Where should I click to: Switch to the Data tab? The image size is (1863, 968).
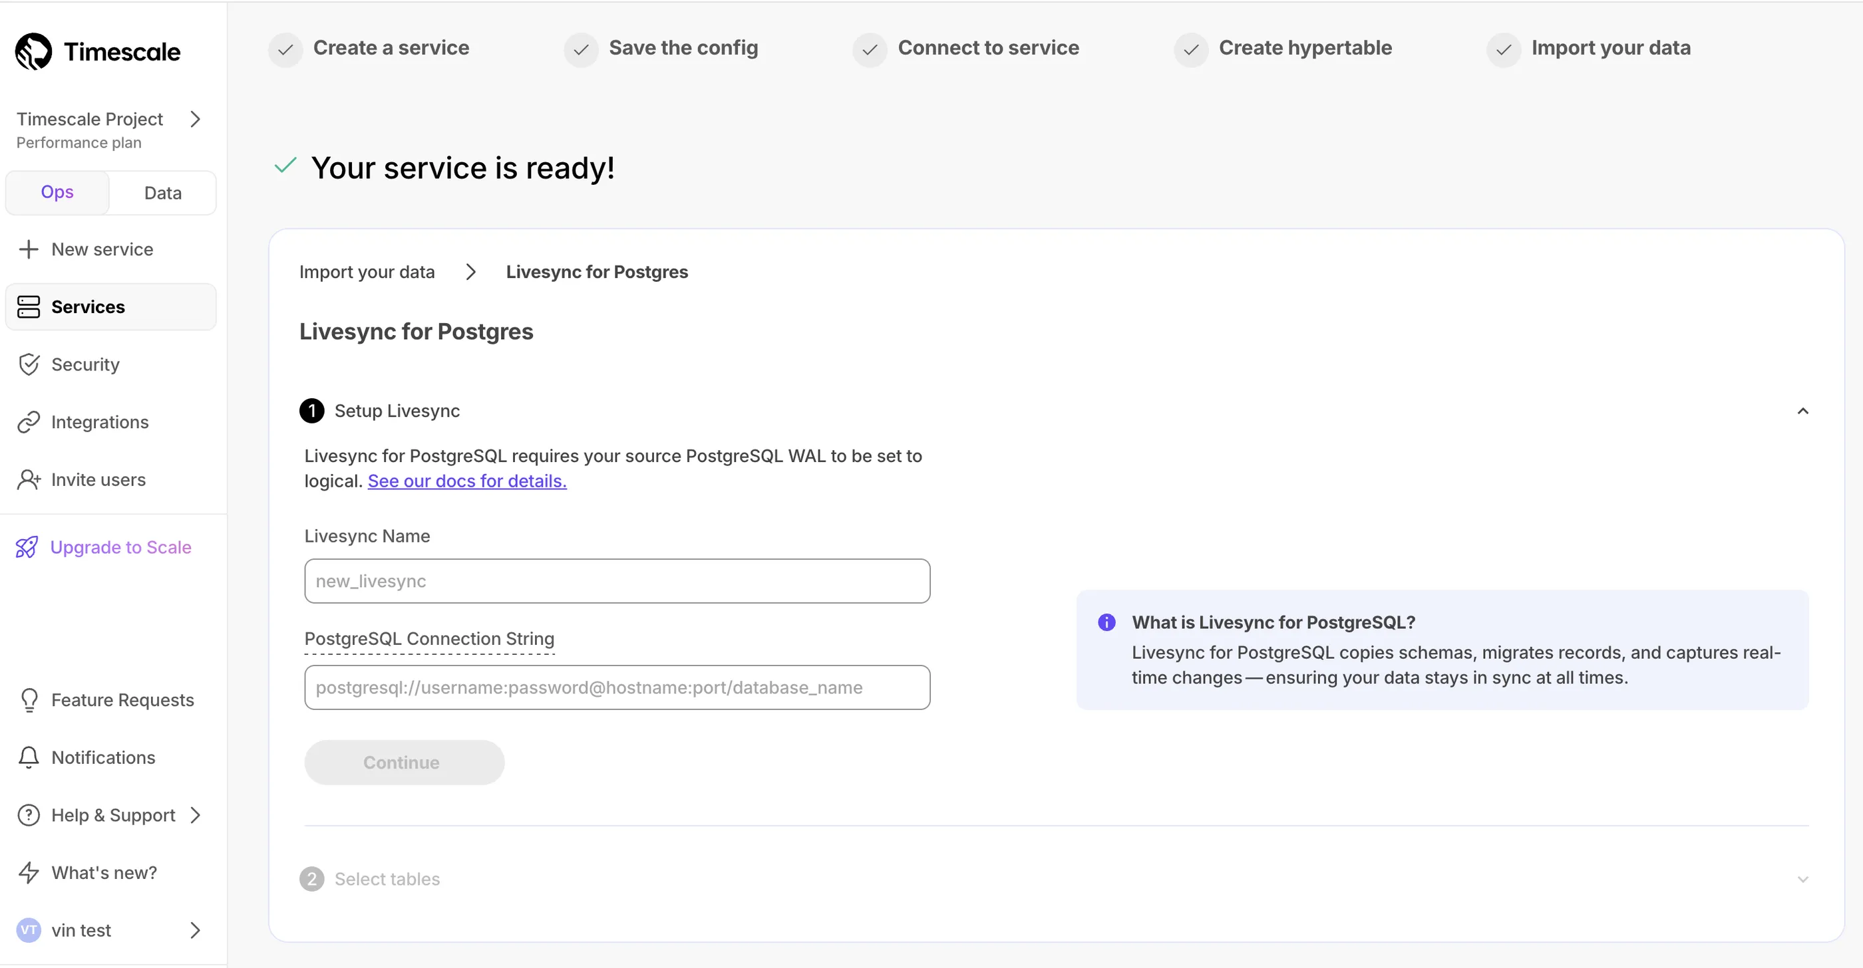click(163, 193)
